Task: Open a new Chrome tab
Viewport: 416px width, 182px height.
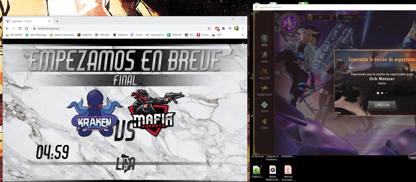Action: 57,21
